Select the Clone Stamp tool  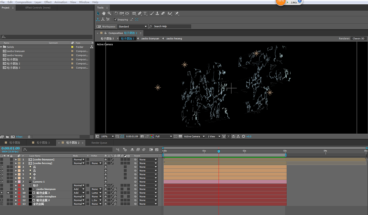point(157,13)
